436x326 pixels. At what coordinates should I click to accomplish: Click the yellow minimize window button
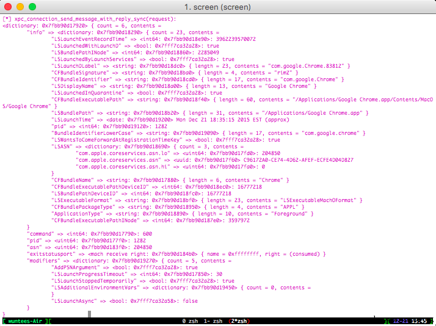pyautogui.click(x=20, y=7)
